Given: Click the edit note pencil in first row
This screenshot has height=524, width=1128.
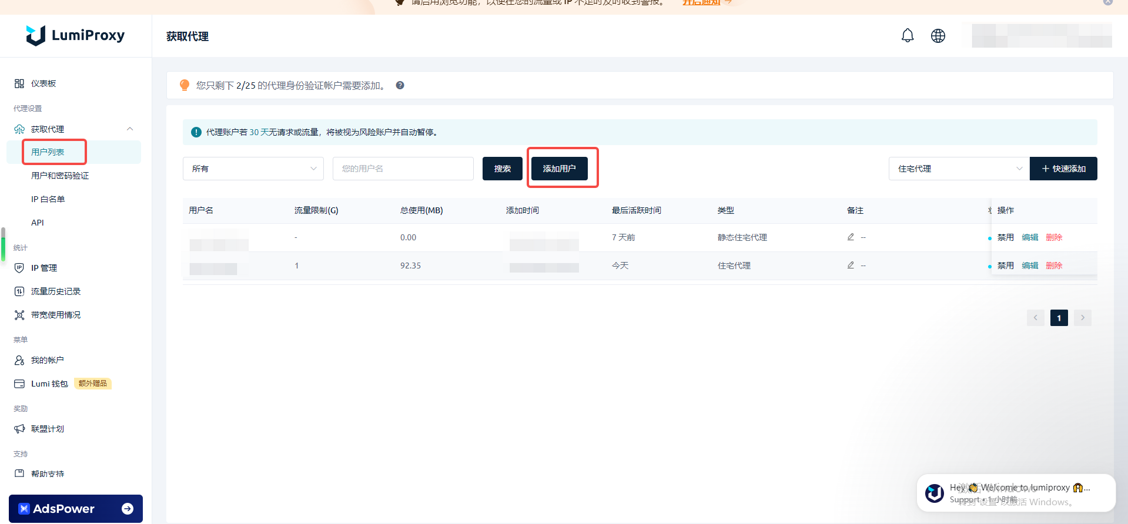Looking at the screenshot, I should 851,237.
